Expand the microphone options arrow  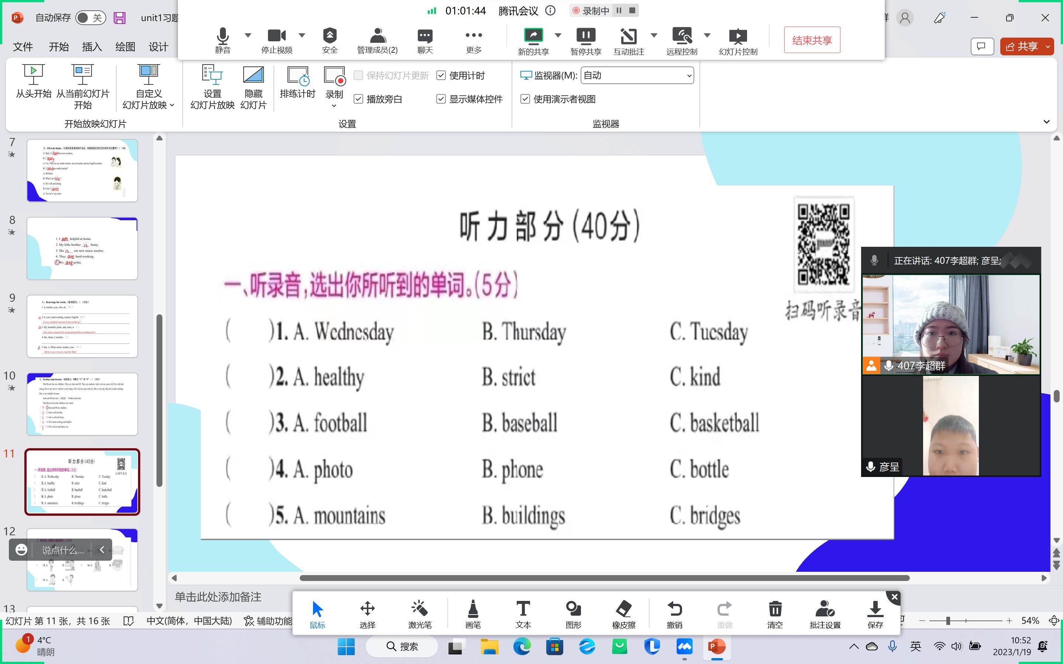pyautogui.click(x=248, y=35)
